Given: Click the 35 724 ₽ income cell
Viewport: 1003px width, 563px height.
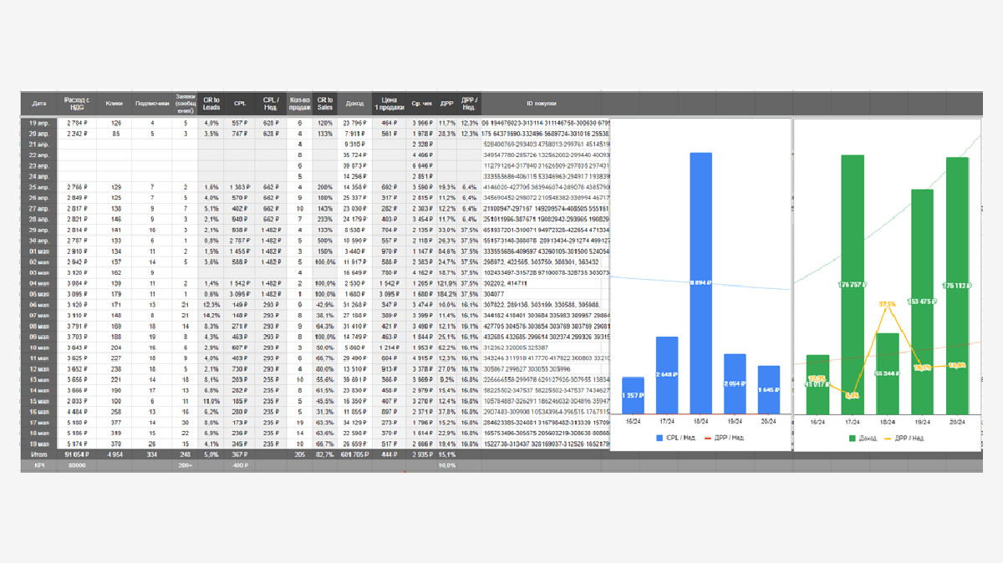Looking at the screenshot, I should (x=354, y=155).
